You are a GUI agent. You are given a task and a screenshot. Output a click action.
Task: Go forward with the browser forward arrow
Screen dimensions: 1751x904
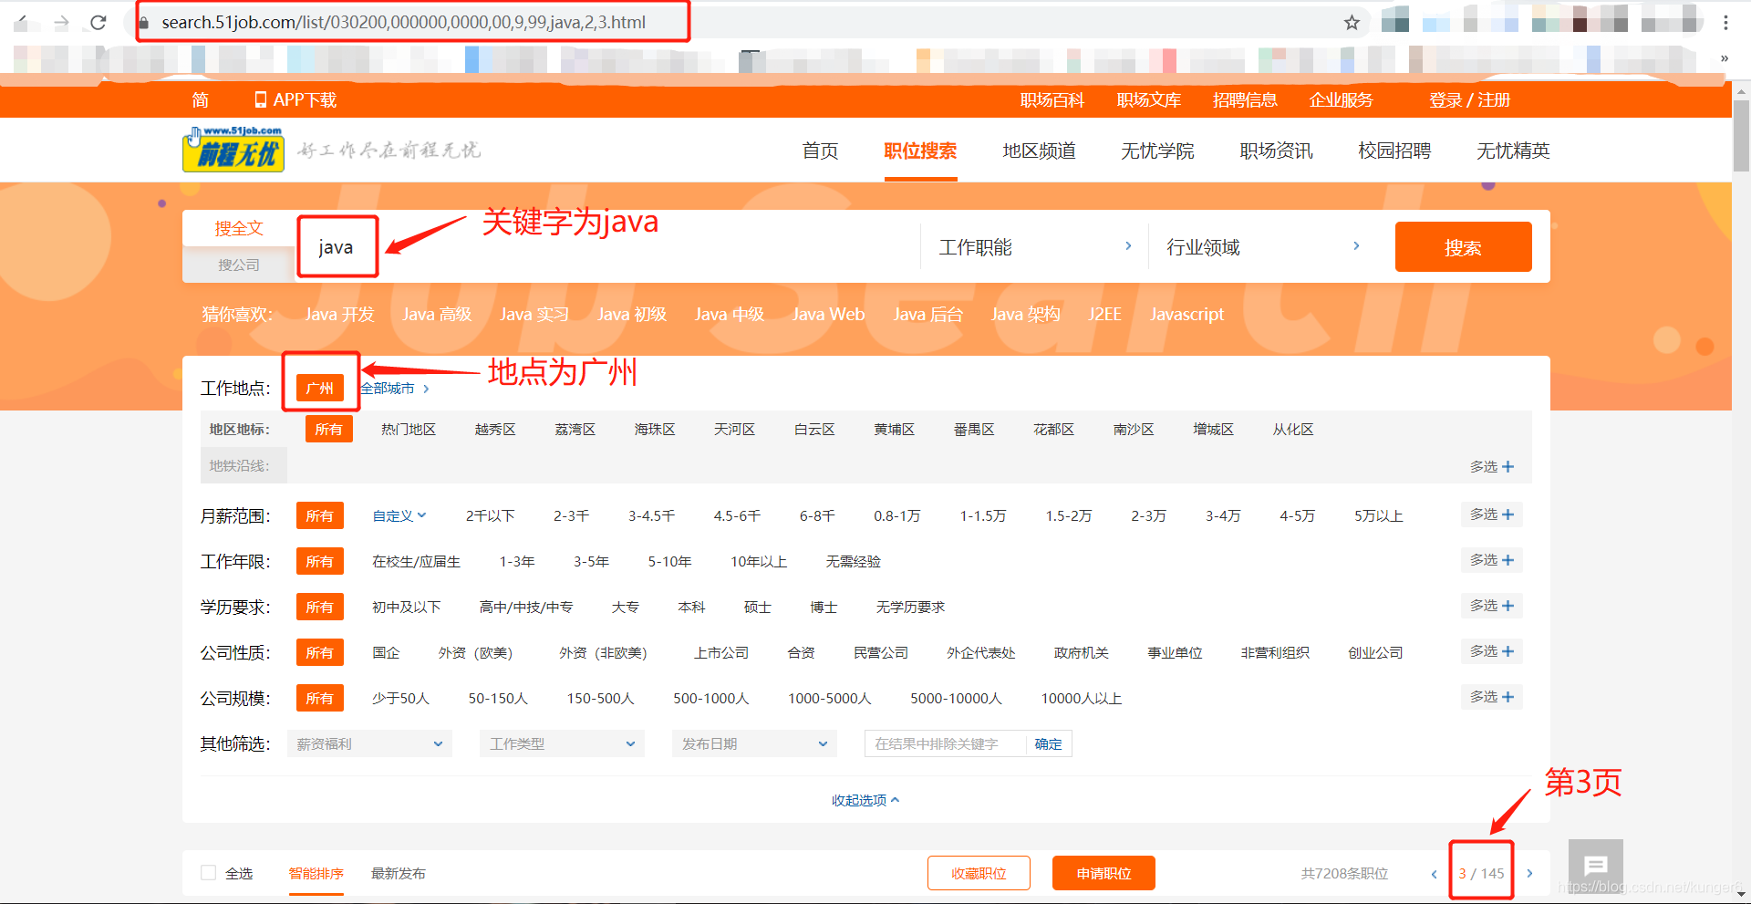coord(61,22)
